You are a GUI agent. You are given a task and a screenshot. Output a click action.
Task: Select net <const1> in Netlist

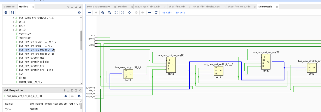(x=25, y=38)
